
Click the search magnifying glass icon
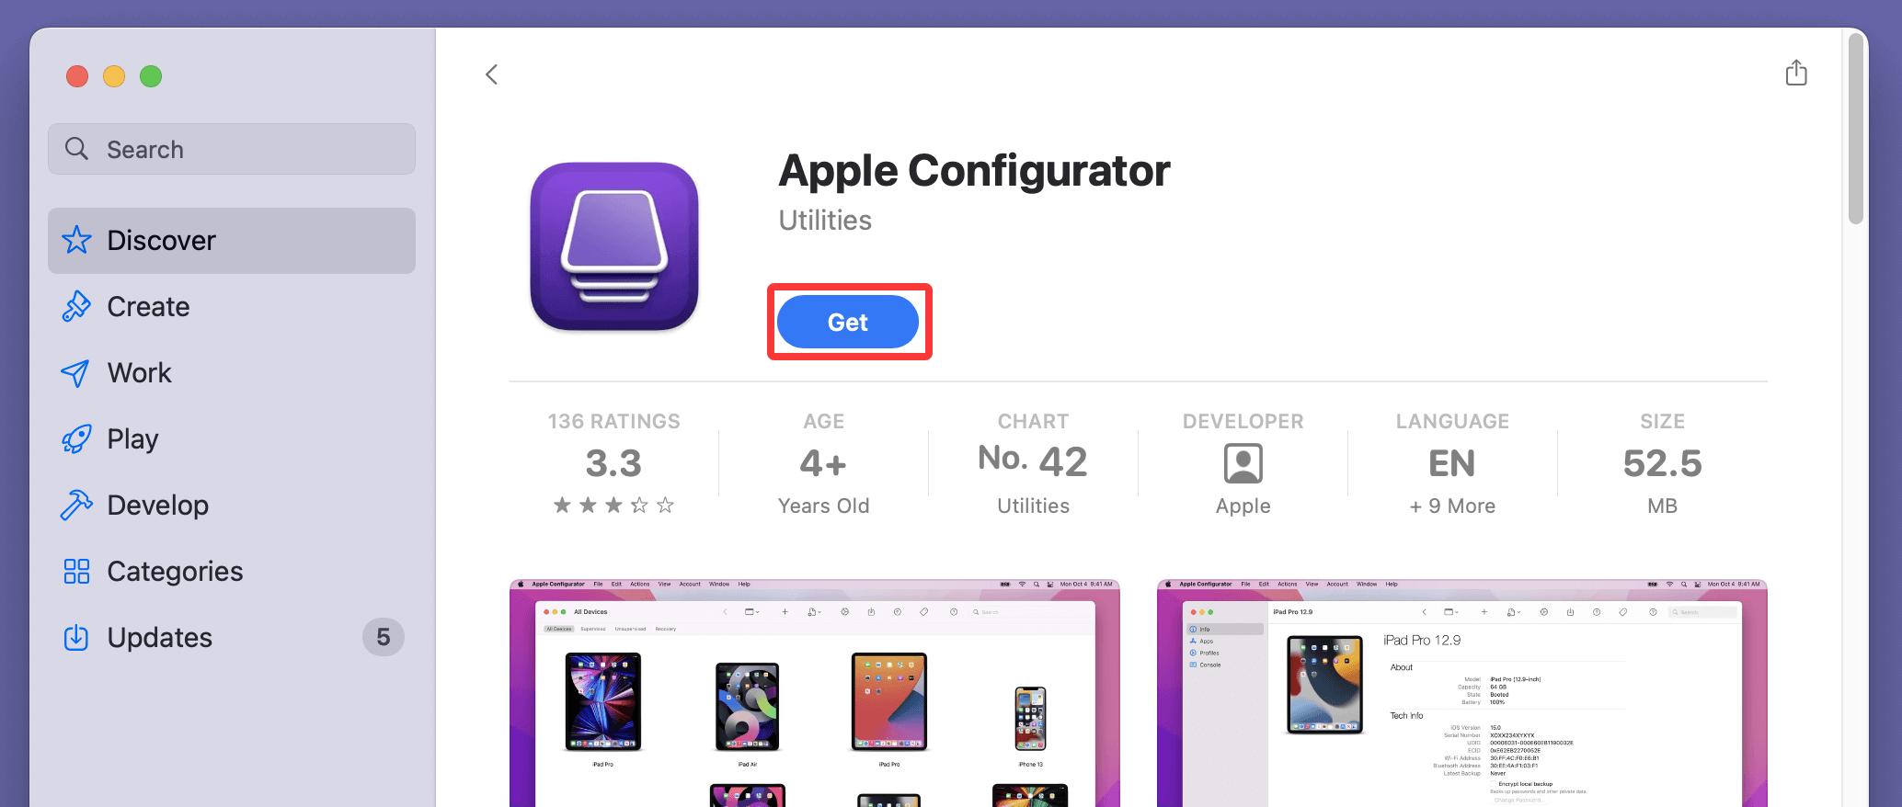point(77,149)
